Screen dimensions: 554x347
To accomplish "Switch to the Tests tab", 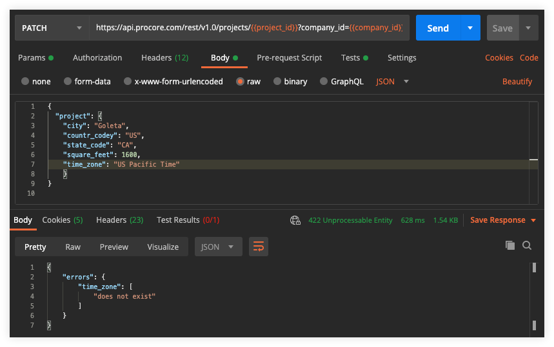I will point(354,58).
